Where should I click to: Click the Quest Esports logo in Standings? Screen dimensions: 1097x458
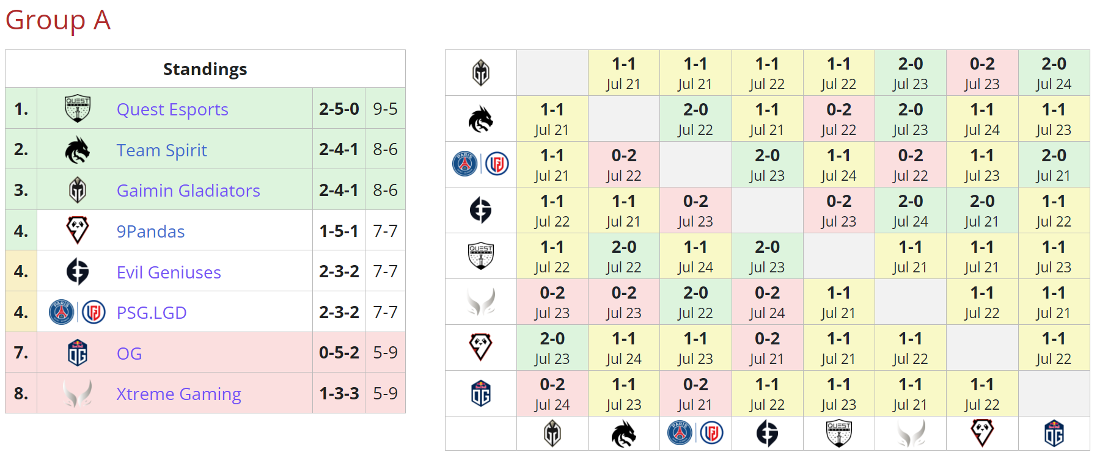pyautogui.click(x=78, y=109)
